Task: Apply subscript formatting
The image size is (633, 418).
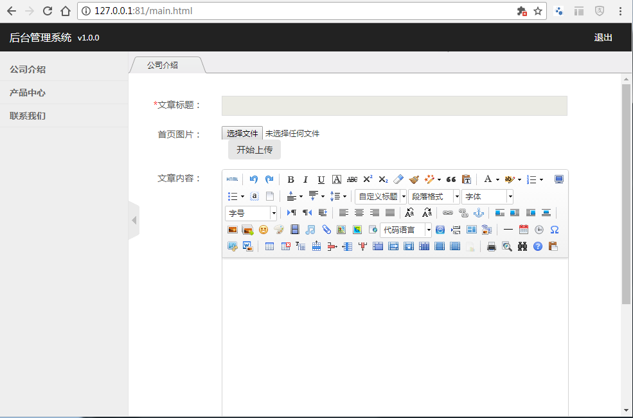Action: pos(383,179)
